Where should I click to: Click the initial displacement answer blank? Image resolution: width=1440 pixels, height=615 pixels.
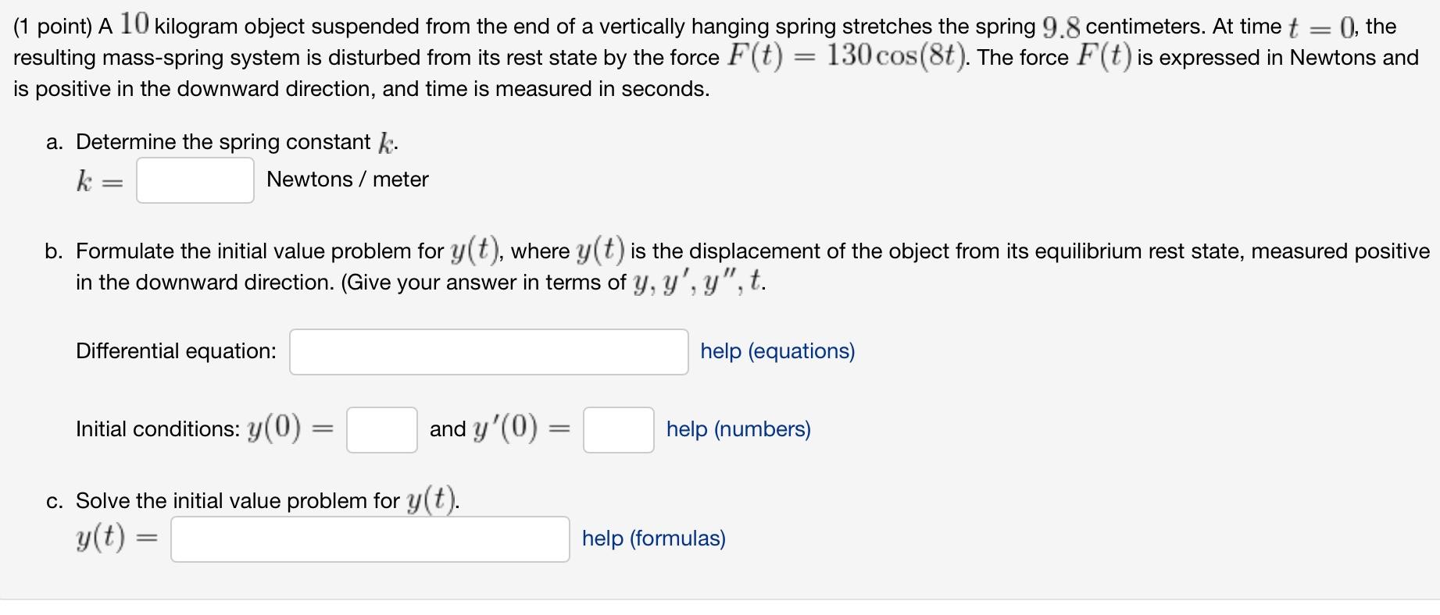(381, 429)
